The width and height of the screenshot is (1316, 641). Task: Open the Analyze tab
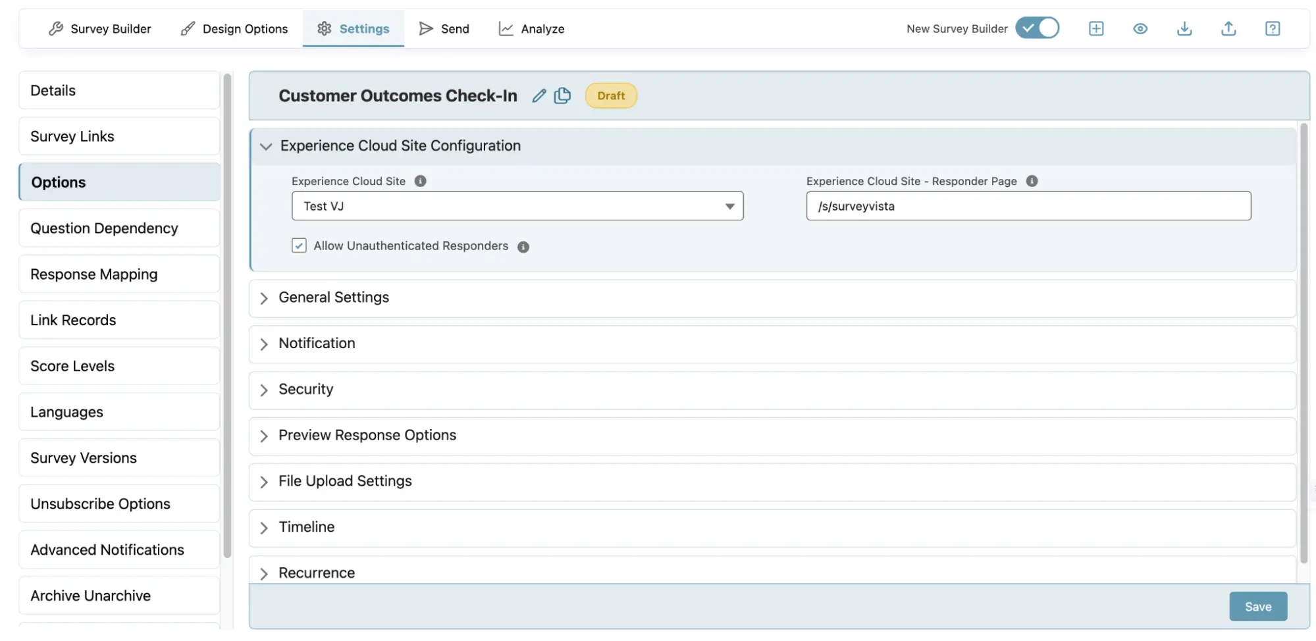click(x=531, y=29)
